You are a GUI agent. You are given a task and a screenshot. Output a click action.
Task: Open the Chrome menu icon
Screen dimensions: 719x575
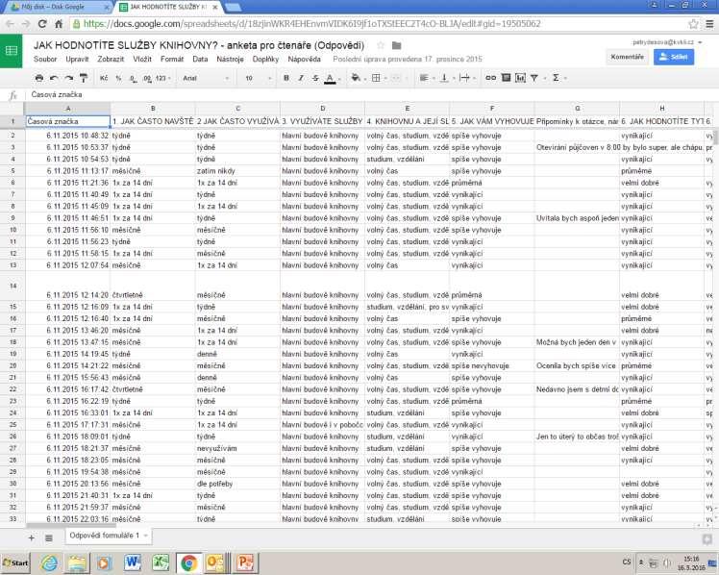coord(709,24)
